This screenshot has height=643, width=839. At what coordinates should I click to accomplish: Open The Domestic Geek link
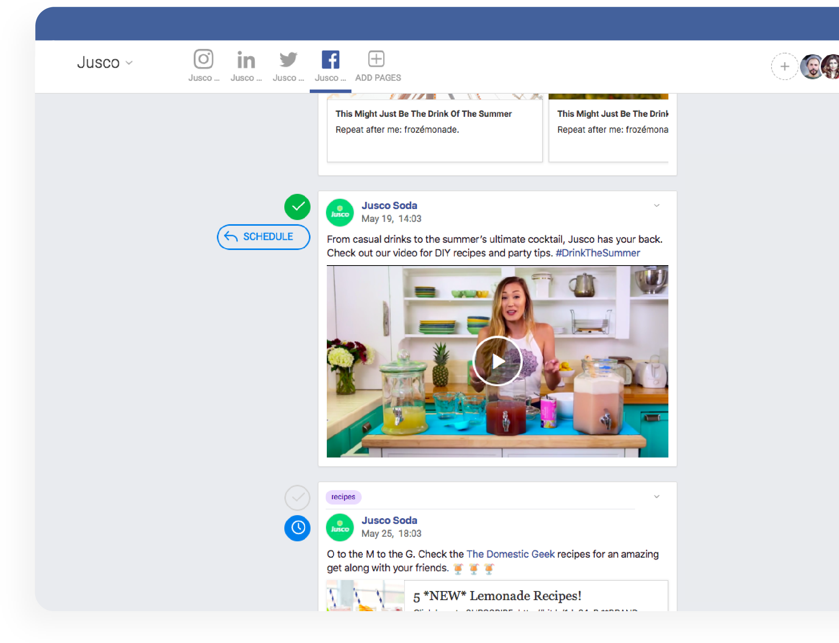510,554
